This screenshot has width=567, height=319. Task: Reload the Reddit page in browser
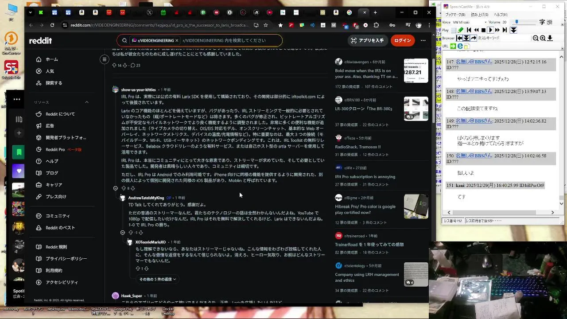(x=52, y=25)
